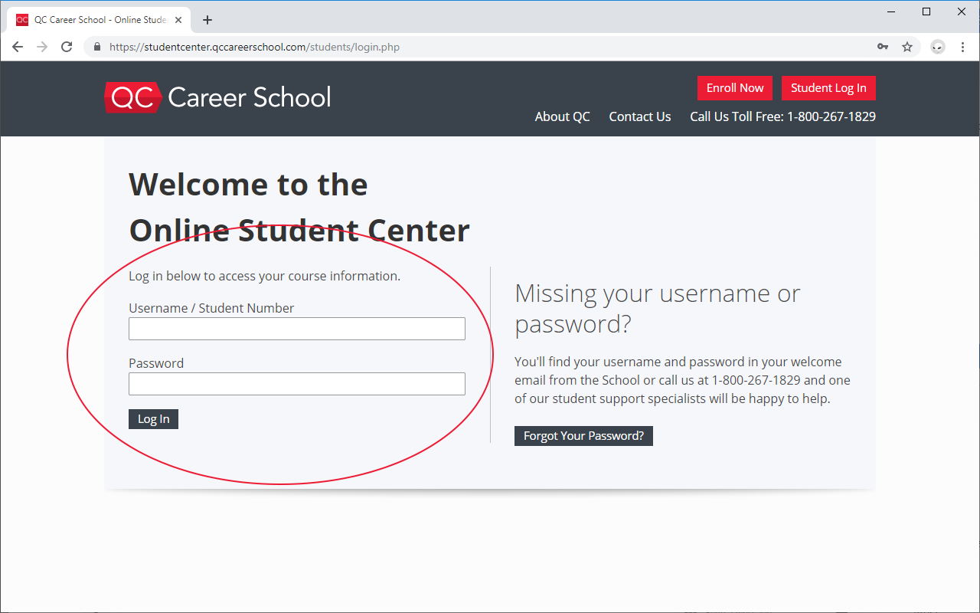Open saved passwords key icon

click(883, 47)
